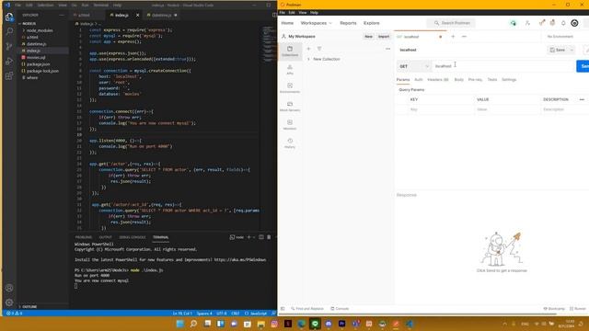The image size is (589, 331).
Task: Open movies.sql file in Explorer
Action: 36,57
